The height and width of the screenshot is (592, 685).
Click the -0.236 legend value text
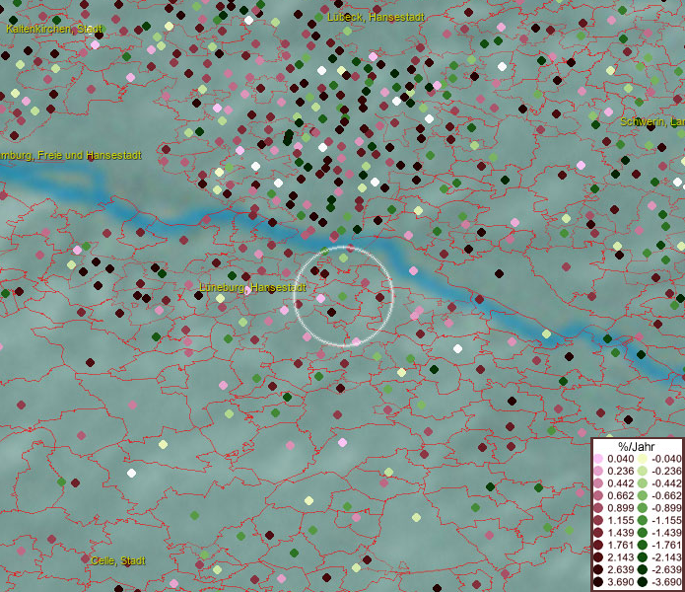click(x=666, y=471)
